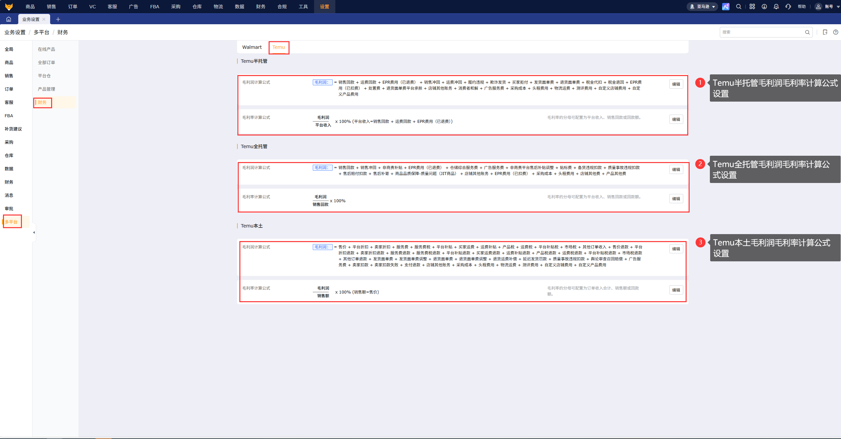The width and height of the screenshot is (841, 439).
Task: Edit Temu全托管 毛利润计算公式
Action: pyautogui.click(x=676, y=170)
